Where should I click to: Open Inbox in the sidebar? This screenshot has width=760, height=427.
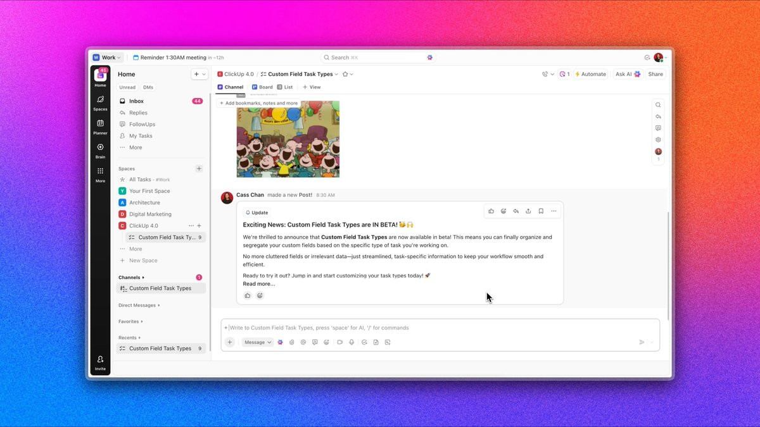[x=161, y=101]
